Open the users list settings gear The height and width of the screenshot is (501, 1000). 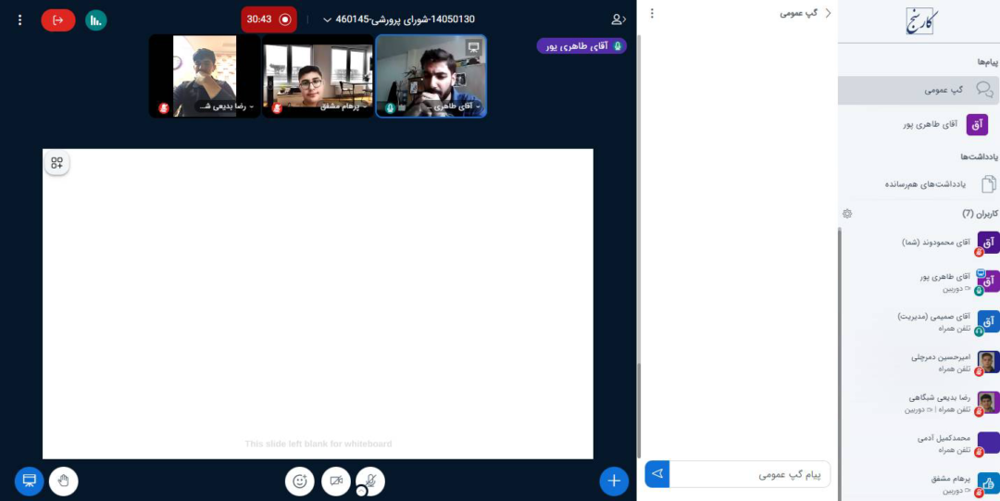847,214
